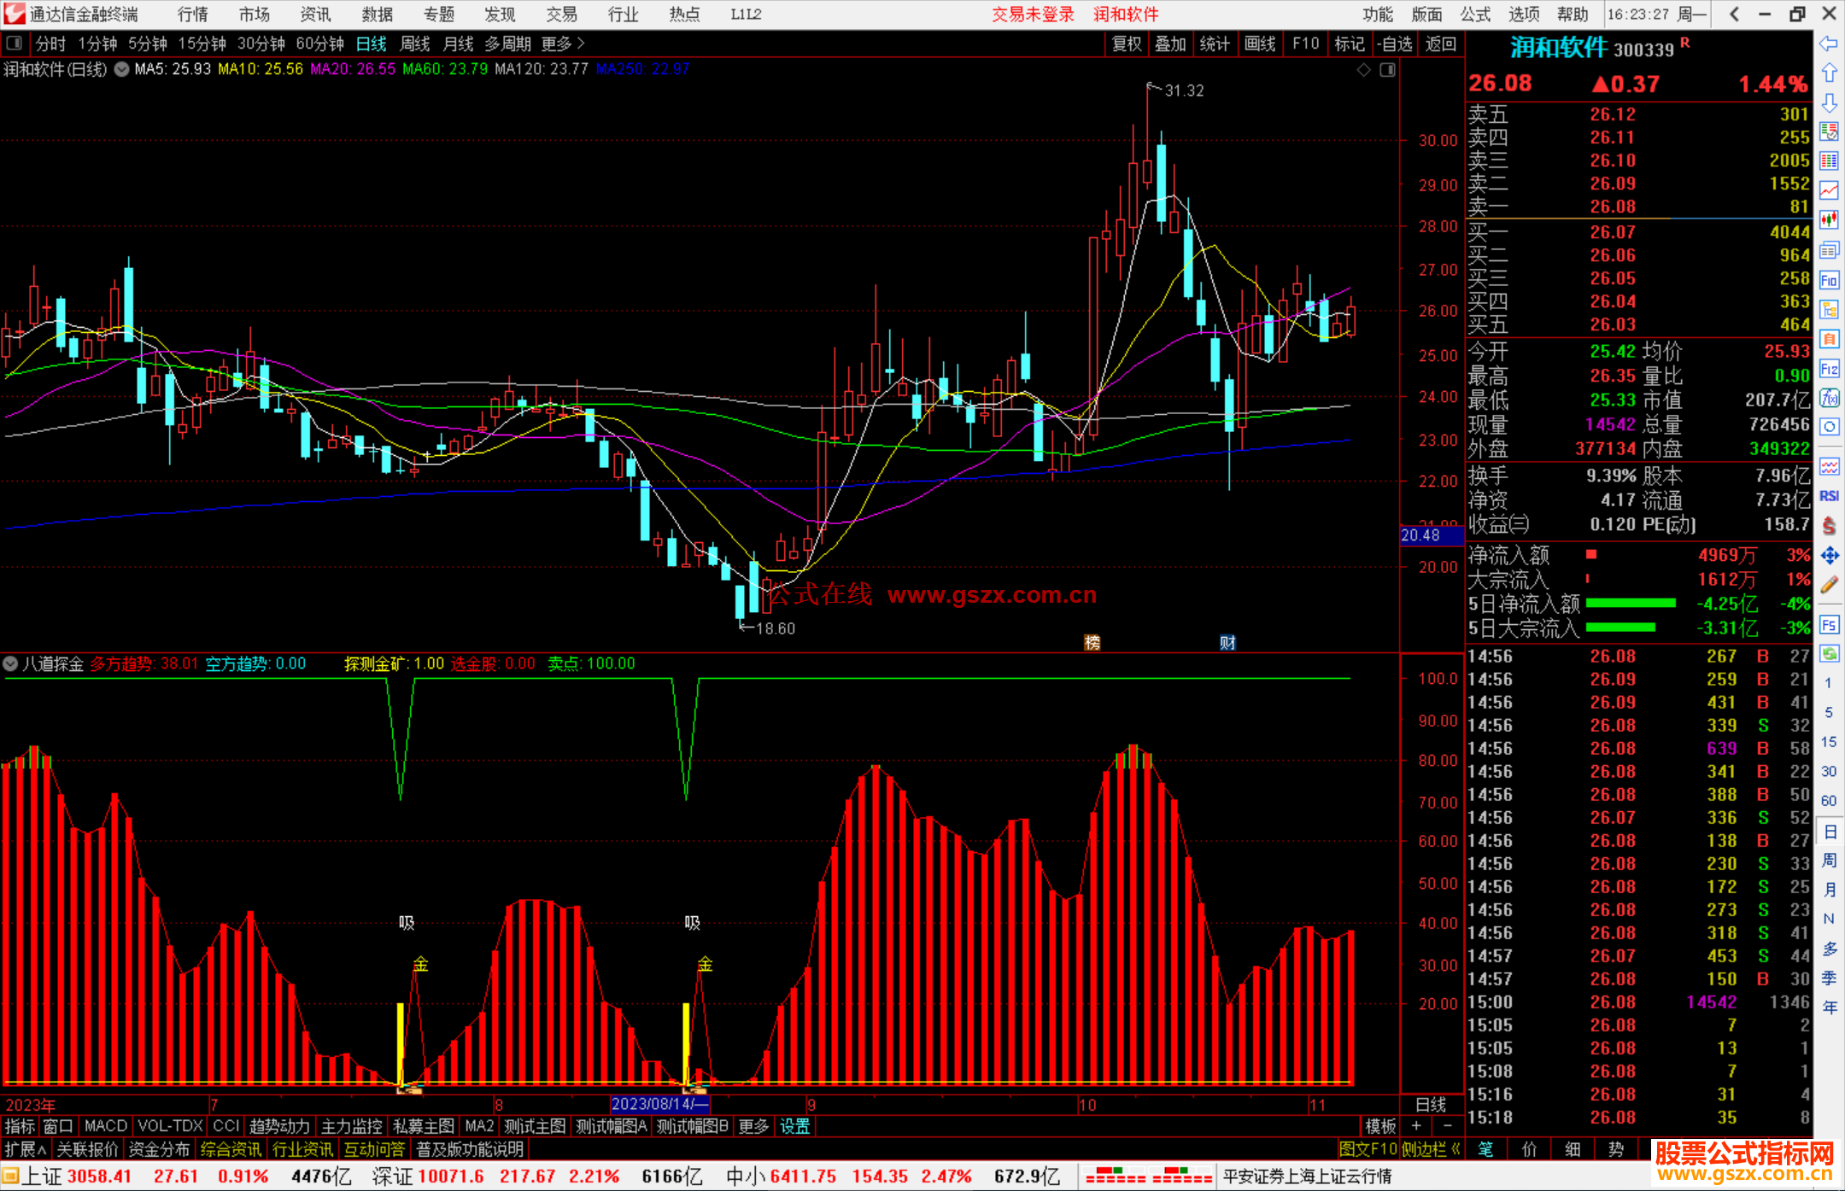Click the 复权 button above chart
The image size is (1845, 1191).
(x=1127, y=44)
